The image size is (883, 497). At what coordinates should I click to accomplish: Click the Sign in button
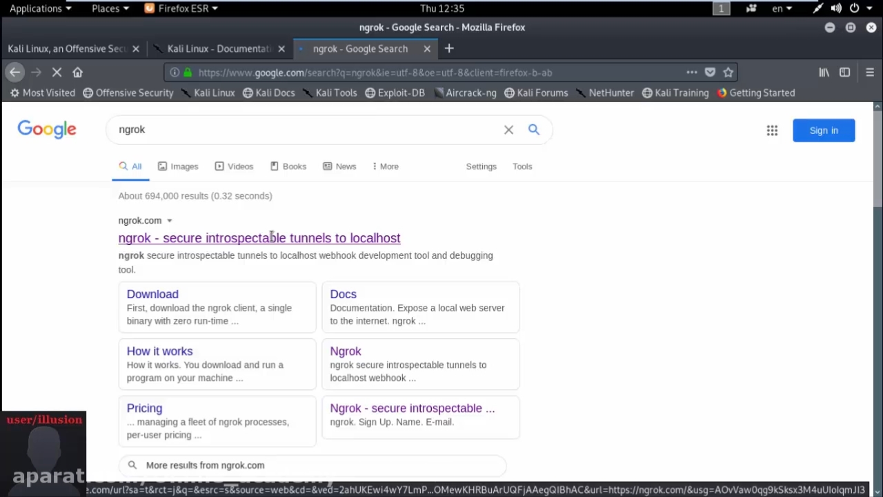tap(823, 130)
